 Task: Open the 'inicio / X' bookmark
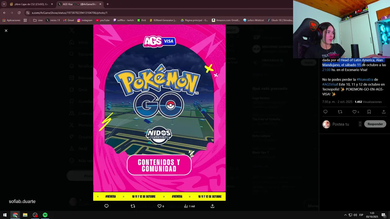53,20
